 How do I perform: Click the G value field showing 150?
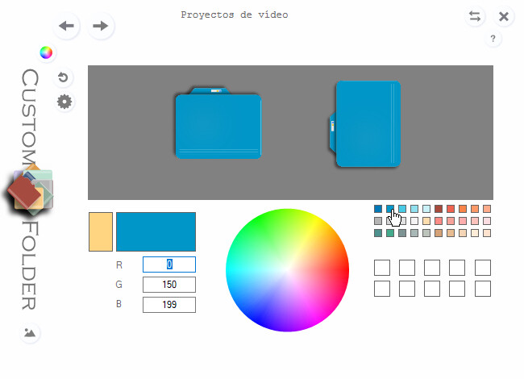pyautogui.click(x=169, y=285)
